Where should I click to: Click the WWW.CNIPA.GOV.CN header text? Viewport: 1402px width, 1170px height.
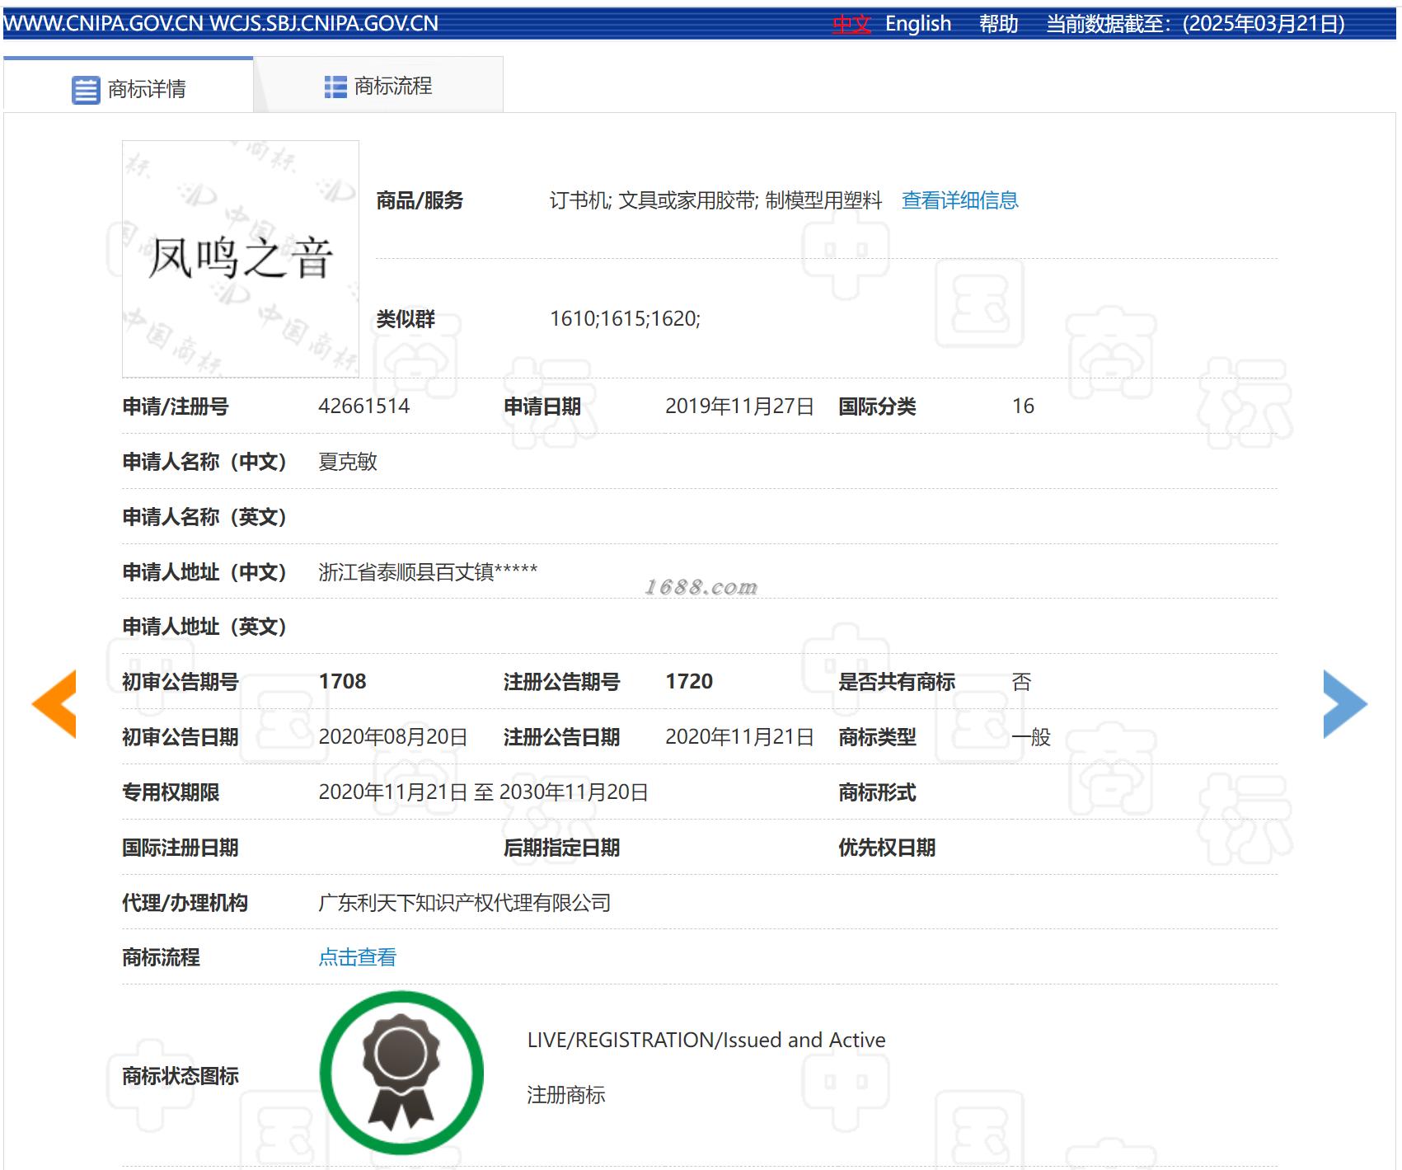pyautogui.click(x=104, y=24)
